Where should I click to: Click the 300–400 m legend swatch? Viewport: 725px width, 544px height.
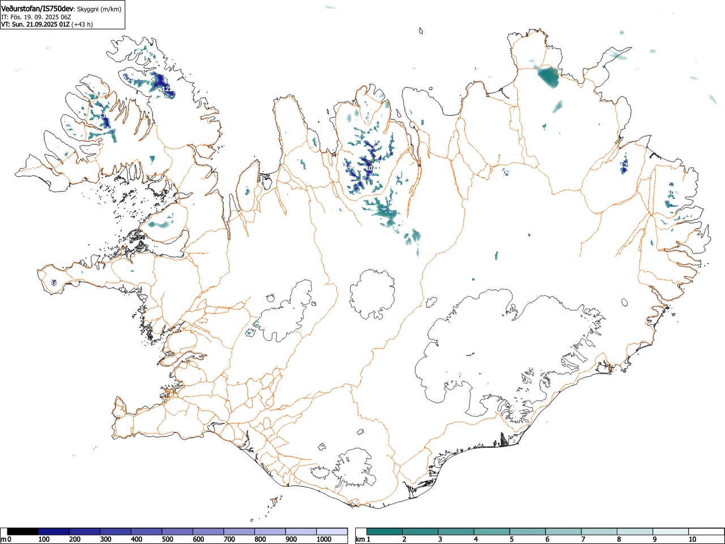116,532
